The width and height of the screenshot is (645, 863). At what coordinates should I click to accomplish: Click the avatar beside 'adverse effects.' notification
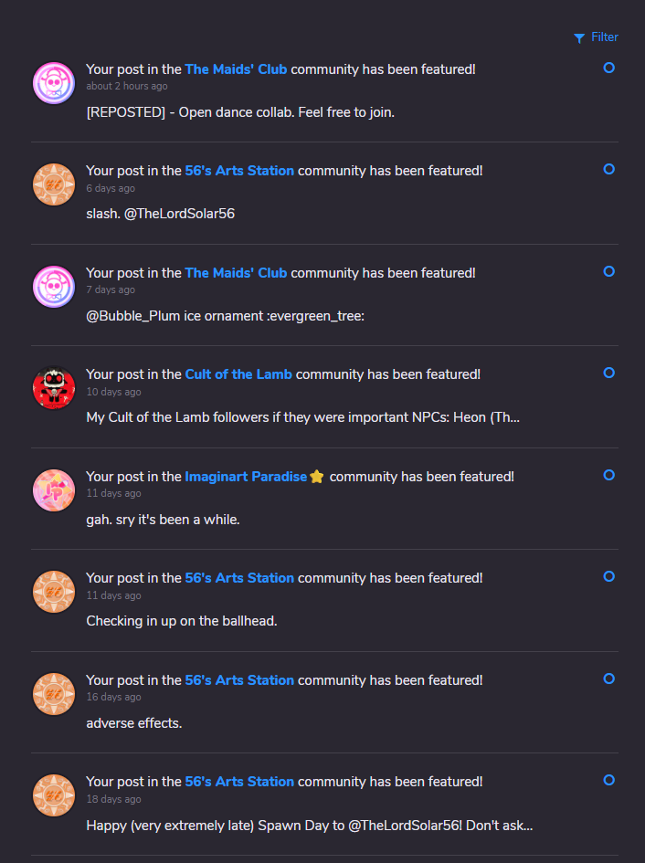point(53,694)
